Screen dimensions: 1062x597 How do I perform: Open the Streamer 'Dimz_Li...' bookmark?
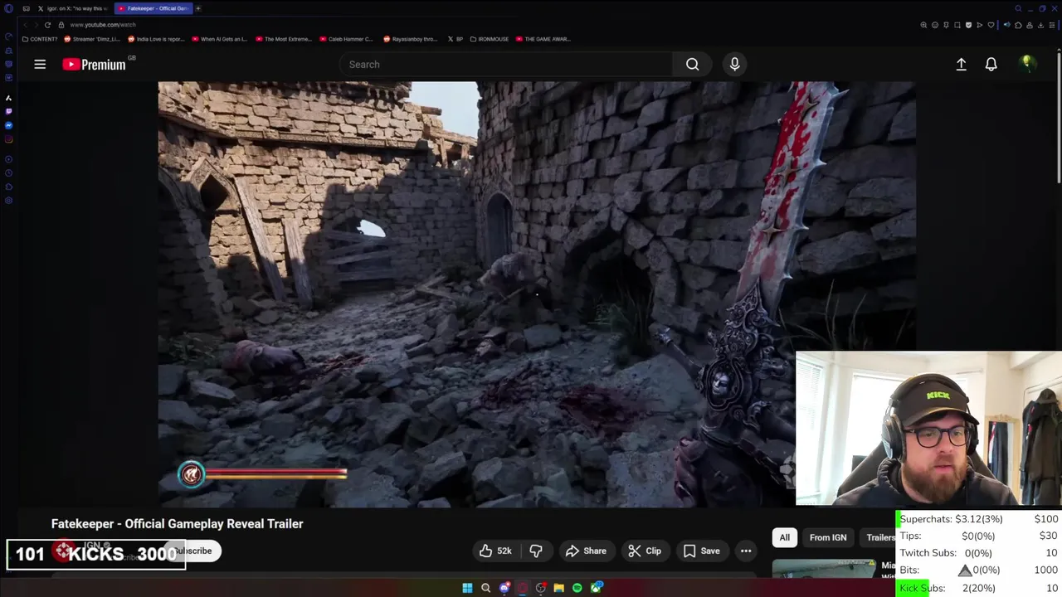tap(92, 39)
